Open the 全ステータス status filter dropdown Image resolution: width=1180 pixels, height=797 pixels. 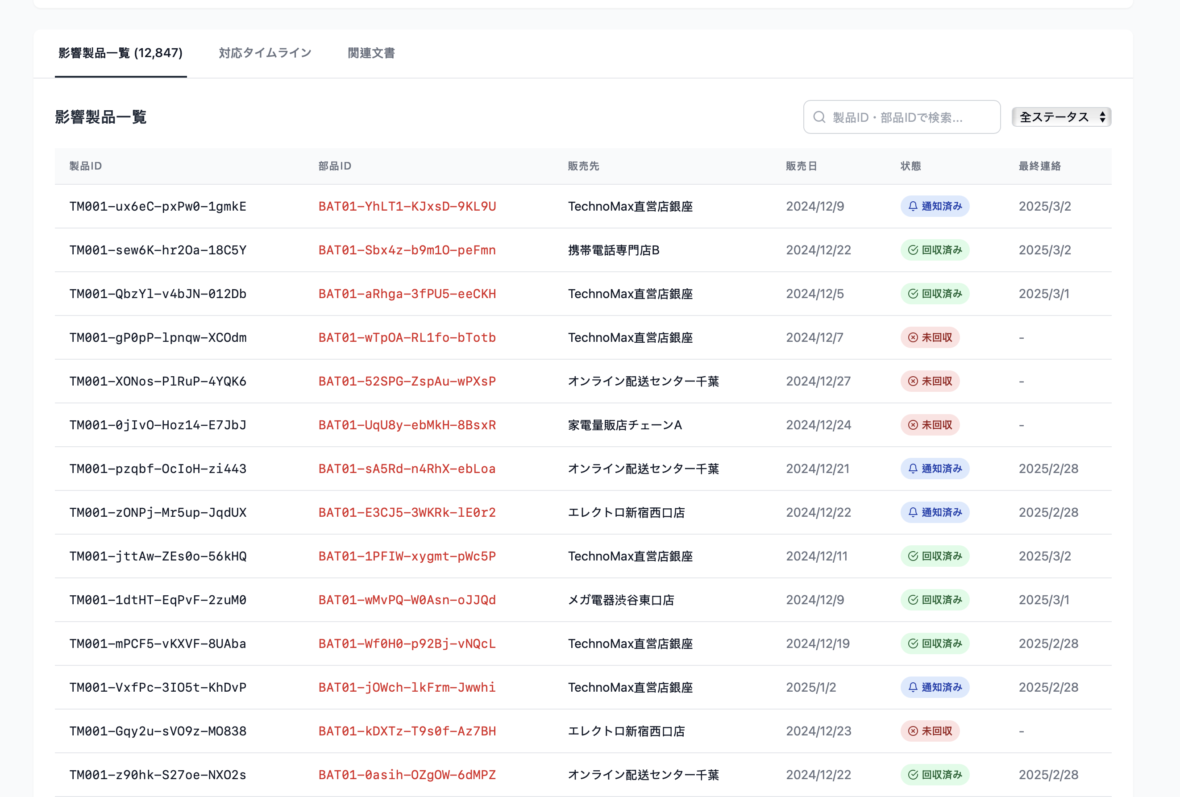(1054, 117)
